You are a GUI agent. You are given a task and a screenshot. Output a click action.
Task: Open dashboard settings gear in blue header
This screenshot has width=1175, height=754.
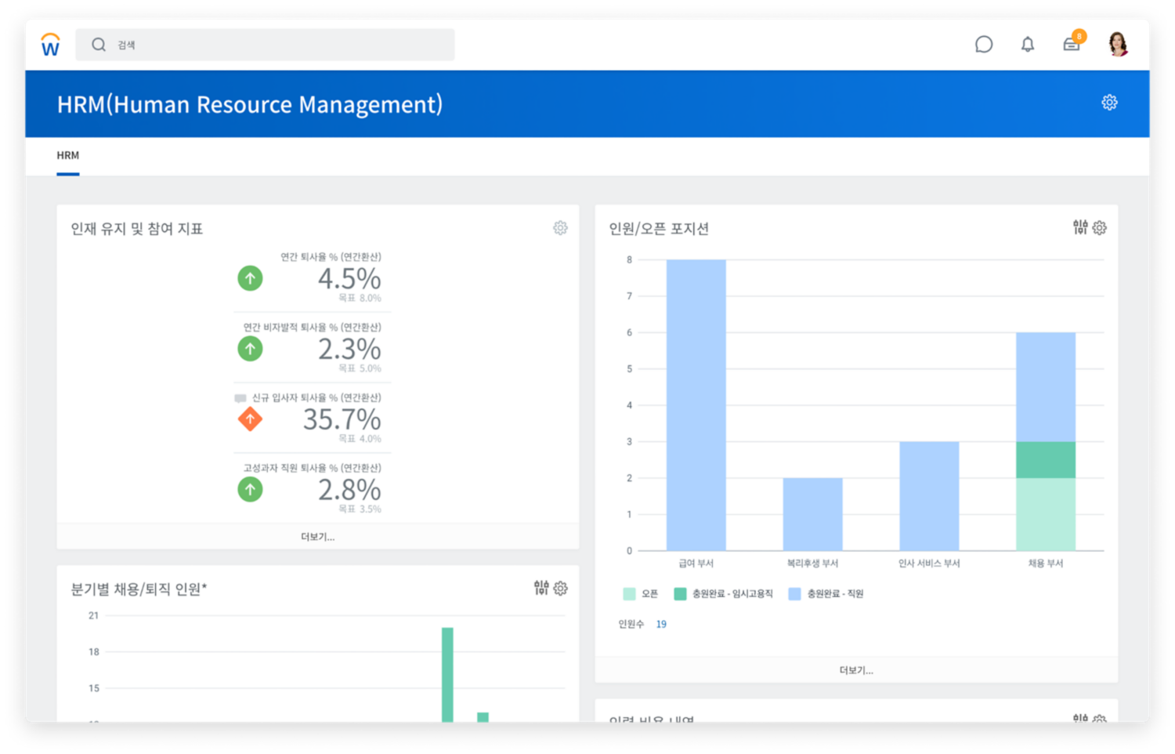point(1109,103)
